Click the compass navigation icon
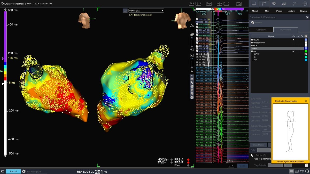 coord(305,4)
